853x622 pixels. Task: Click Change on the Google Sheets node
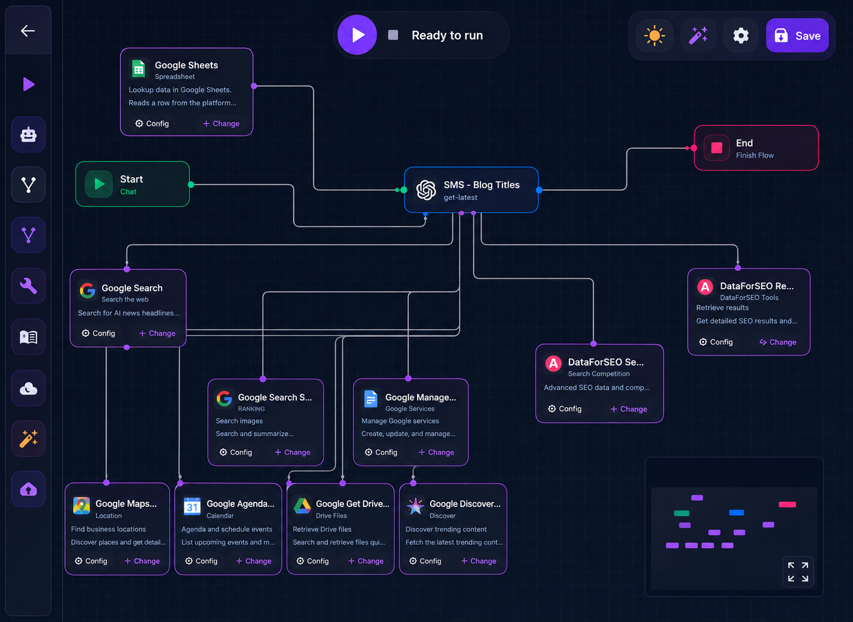221,124
